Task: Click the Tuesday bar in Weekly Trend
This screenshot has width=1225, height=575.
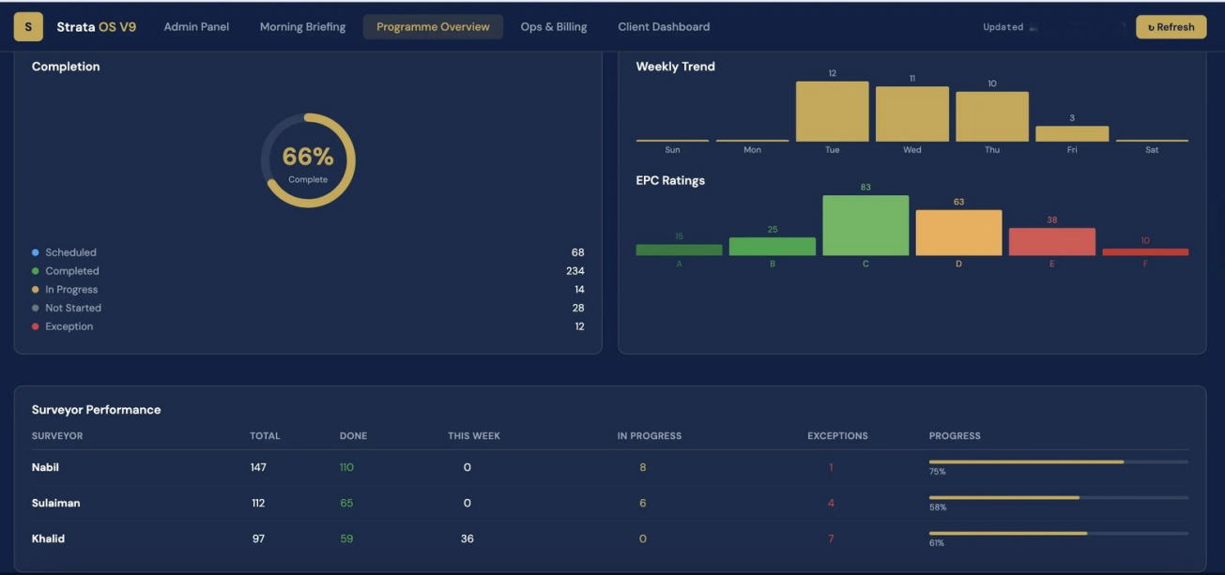Action: click(x=833, y=112)
